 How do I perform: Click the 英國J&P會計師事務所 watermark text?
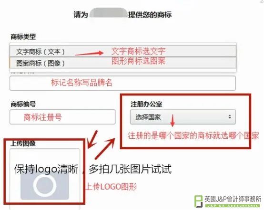point(233,199)
